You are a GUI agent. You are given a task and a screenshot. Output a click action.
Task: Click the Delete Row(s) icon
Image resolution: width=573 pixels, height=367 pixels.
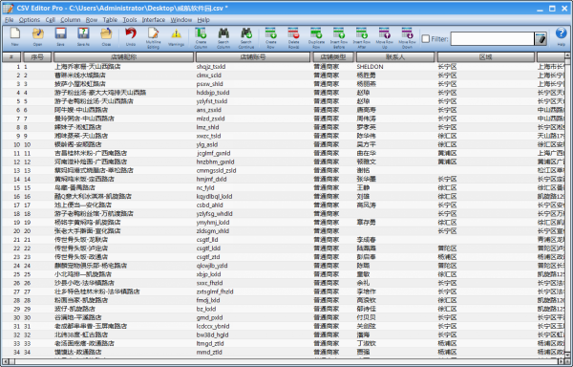coord(293,37)
